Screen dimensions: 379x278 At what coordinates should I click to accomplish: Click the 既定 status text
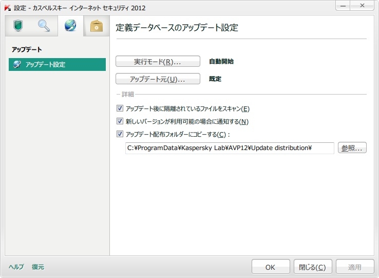(x=215, y=79)
